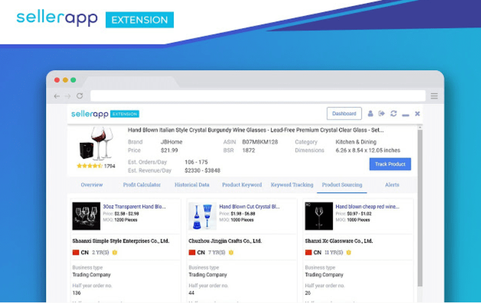Click the browser address bar

(258, 96)
